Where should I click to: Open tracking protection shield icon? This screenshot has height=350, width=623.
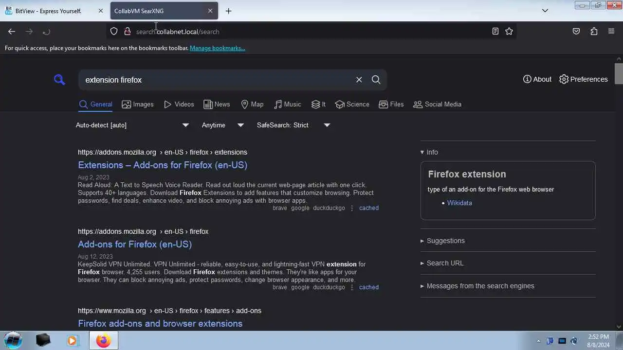(114, 32)
